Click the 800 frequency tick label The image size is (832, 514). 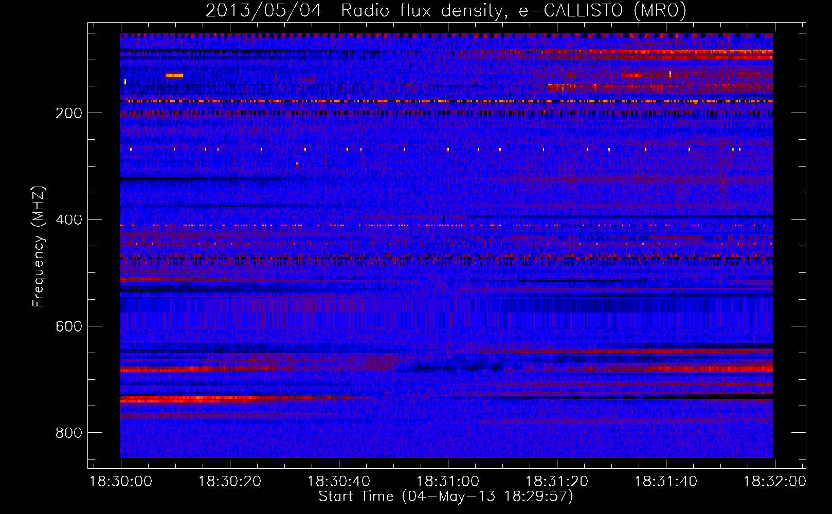(69, 433)
